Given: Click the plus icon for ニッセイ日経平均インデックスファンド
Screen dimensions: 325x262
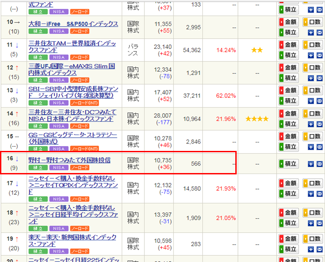Looking at the screenshot, I should click(x=311, y=223).
